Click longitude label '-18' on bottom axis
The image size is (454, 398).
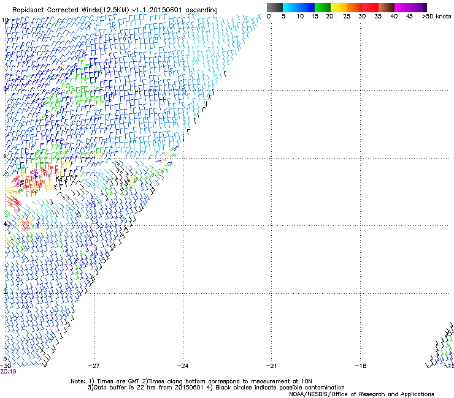click(361, 366)
